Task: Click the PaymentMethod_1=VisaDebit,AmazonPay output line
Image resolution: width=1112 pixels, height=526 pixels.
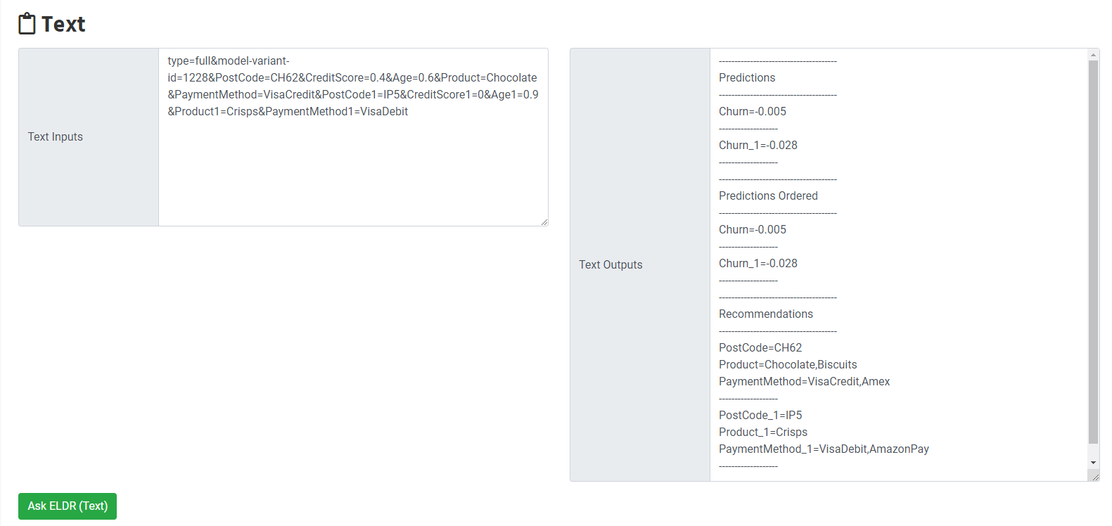Action: [824, 449]
